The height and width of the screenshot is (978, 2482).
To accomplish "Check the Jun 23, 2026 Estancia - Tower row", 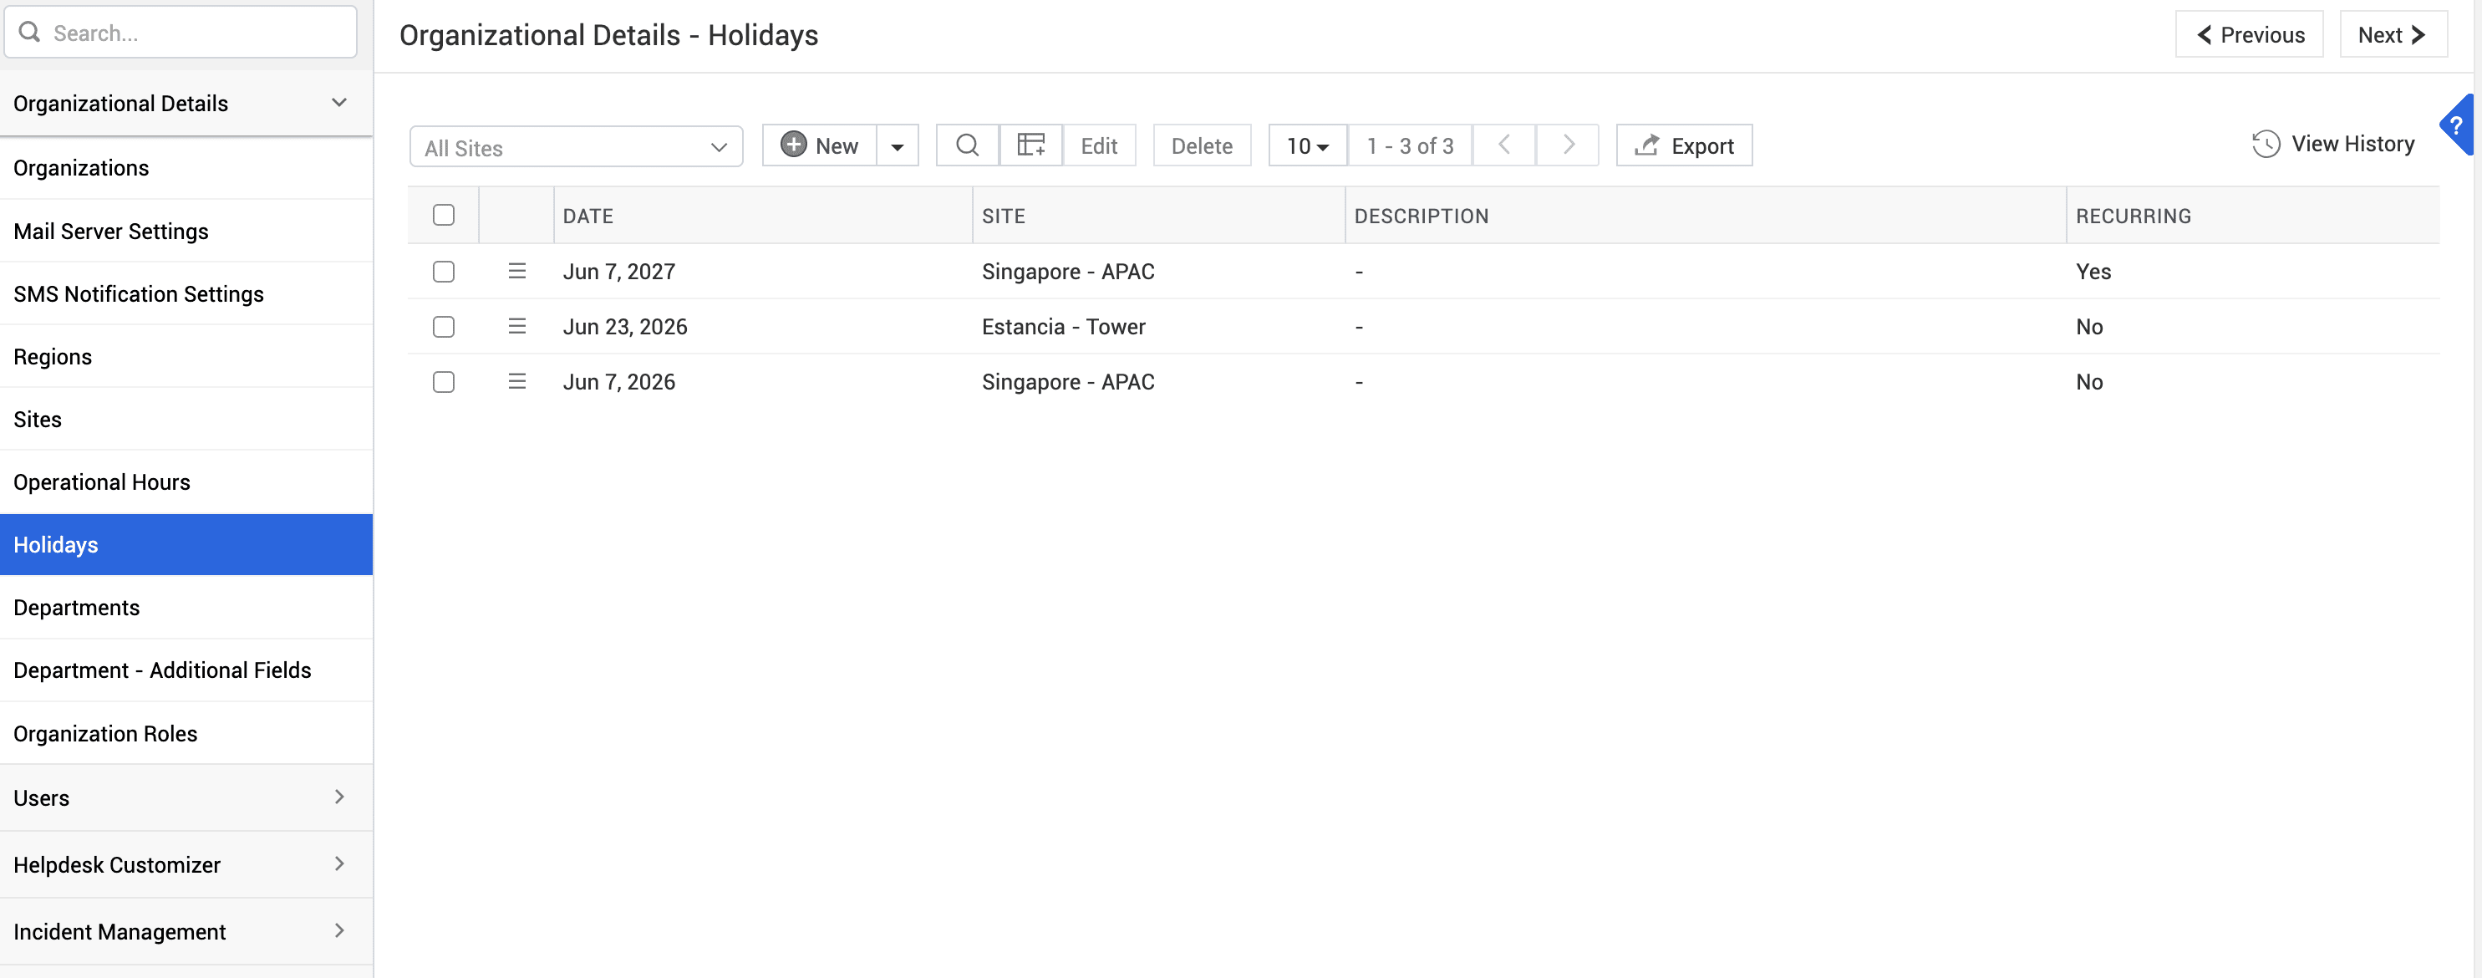I will click(x=443, y=327).
